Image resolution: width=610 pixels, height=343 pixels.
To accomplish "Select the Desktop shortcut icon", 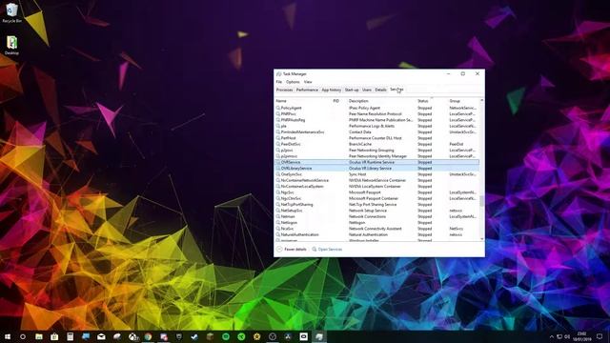I will click(11, 45).
